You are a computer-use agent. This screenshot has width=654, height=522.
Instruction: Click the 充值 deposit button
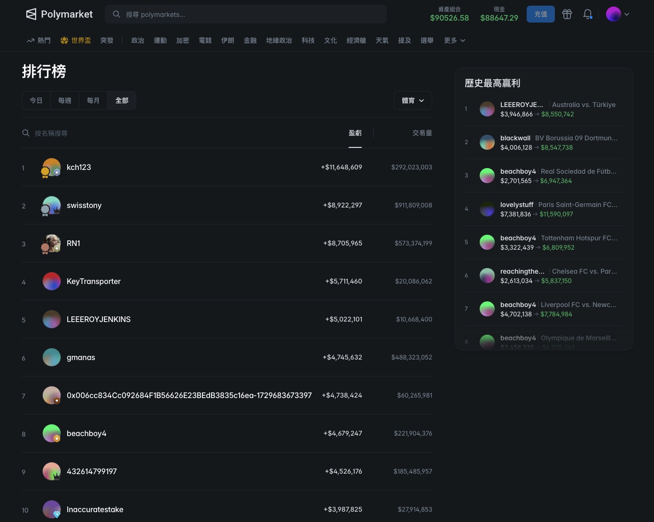pyautogui.click(x=541, y=14)
